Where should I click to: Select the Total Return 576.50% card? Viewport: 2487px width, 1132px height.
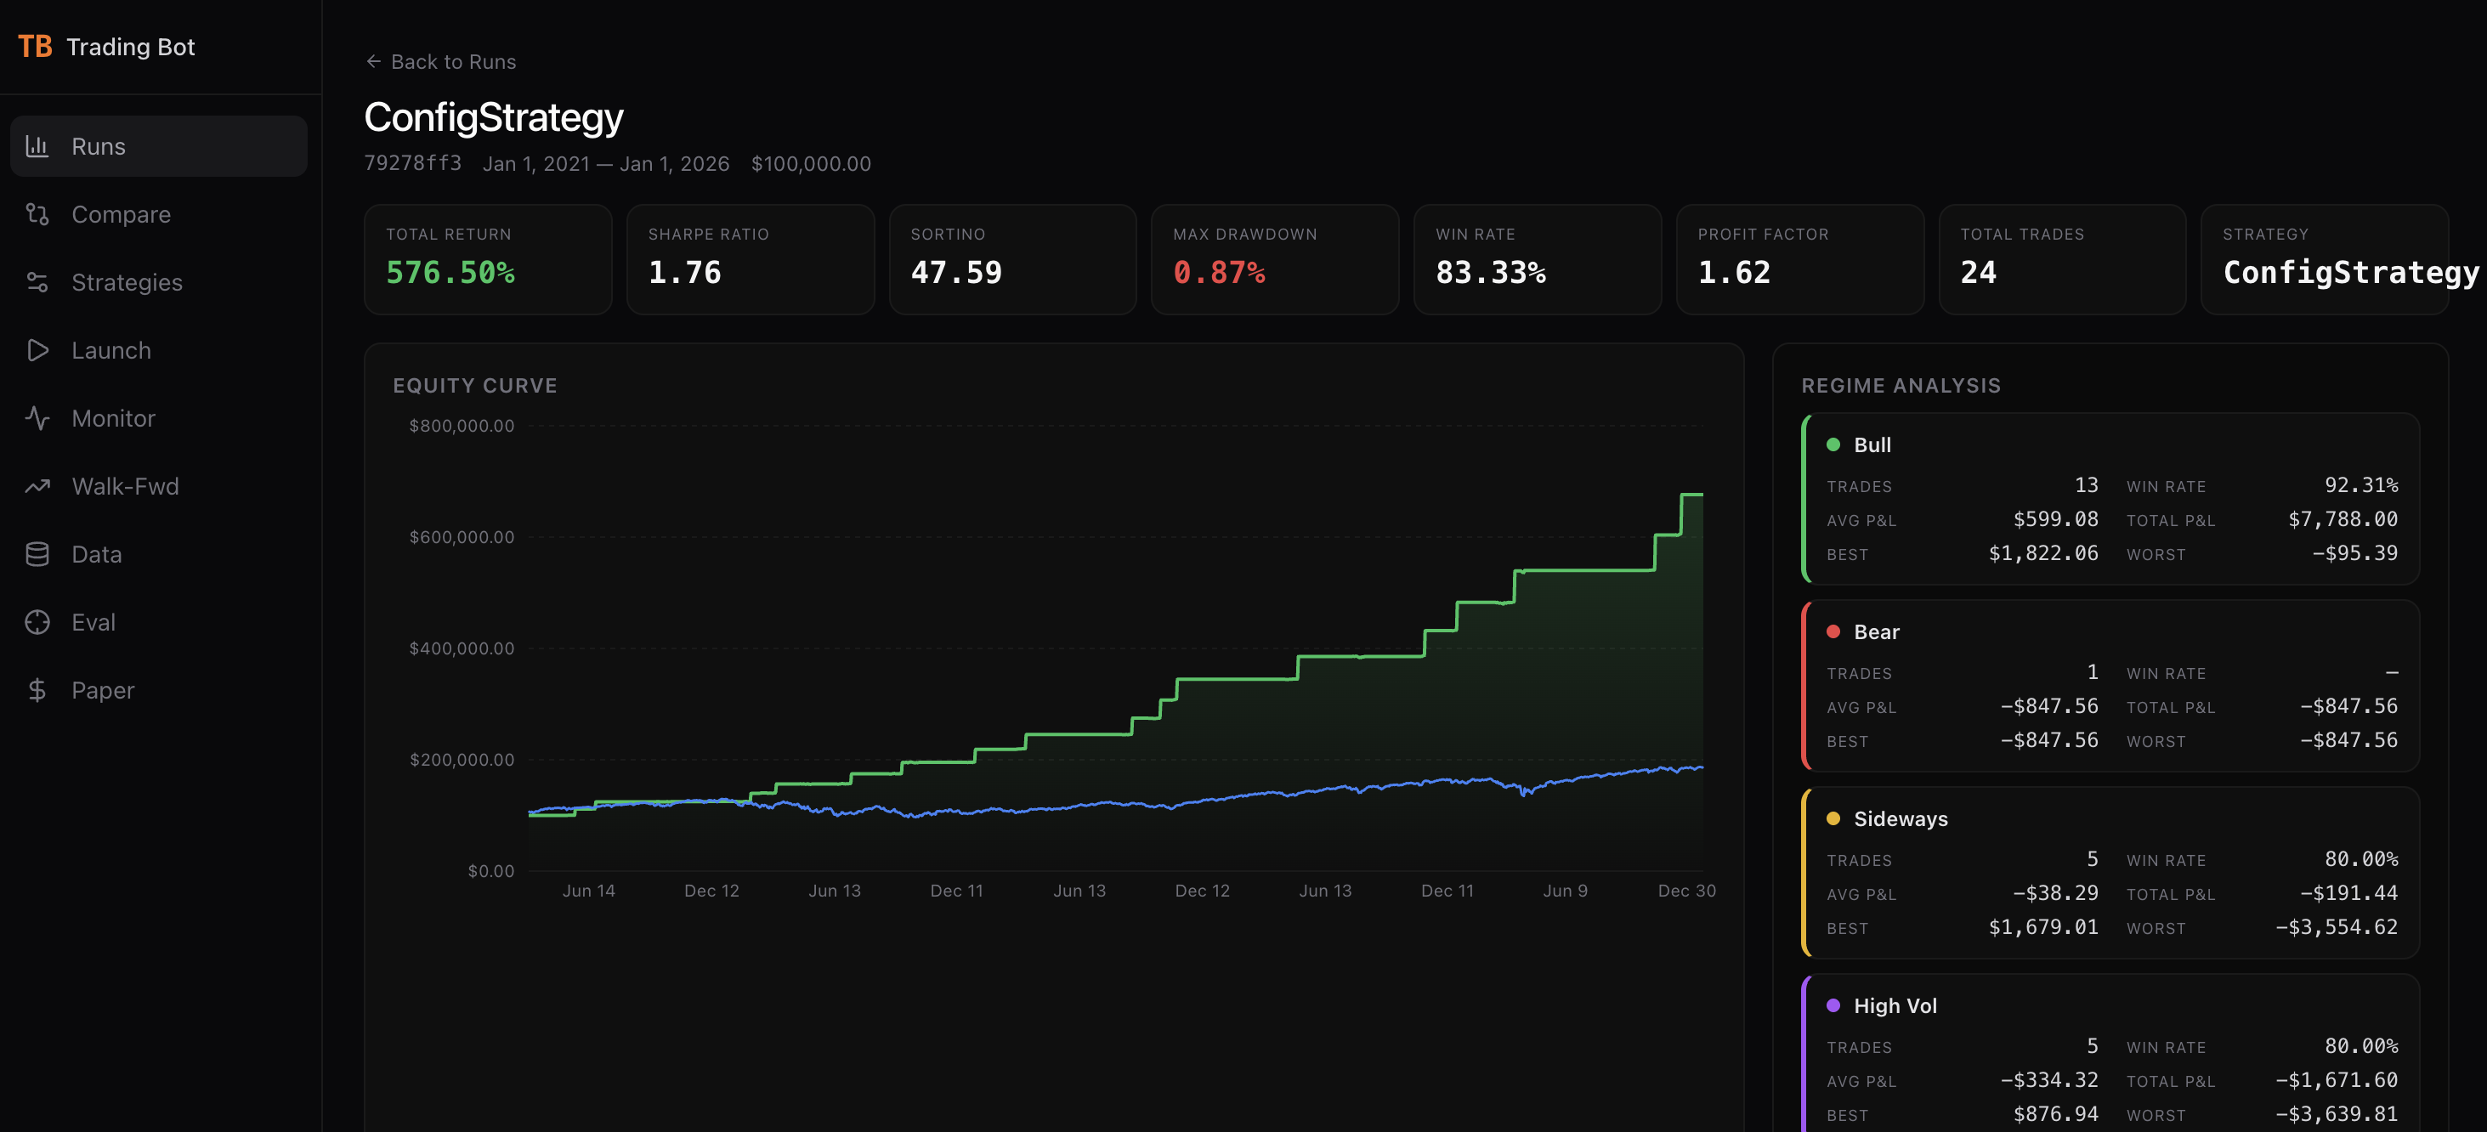(x=488, y=258)
